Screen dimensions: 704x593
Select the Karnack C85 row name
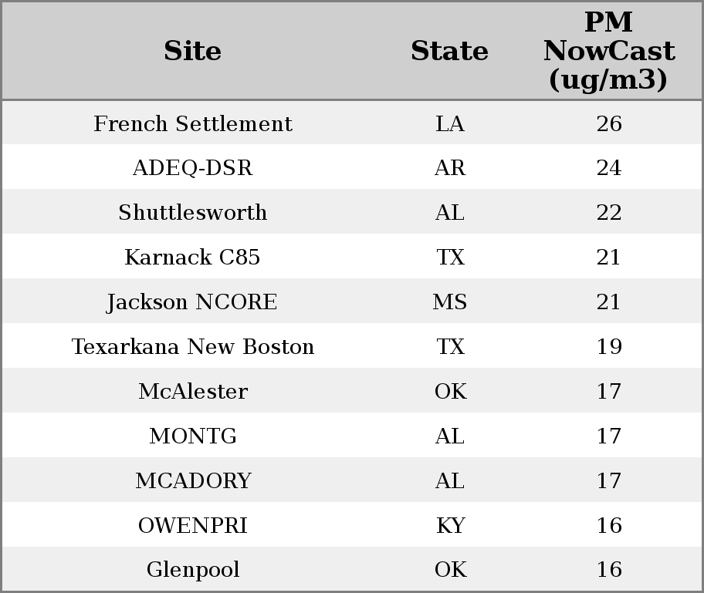pyautogui.click(x=193, y=258)
